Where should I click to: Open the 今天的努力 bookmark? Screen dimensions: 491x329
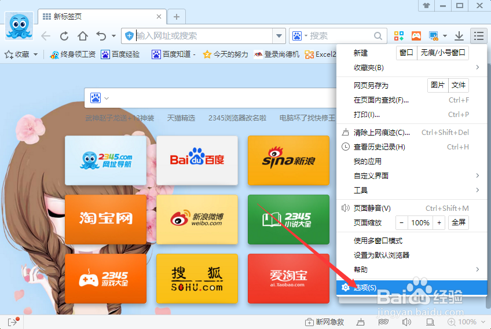click(x=225, y=54)
